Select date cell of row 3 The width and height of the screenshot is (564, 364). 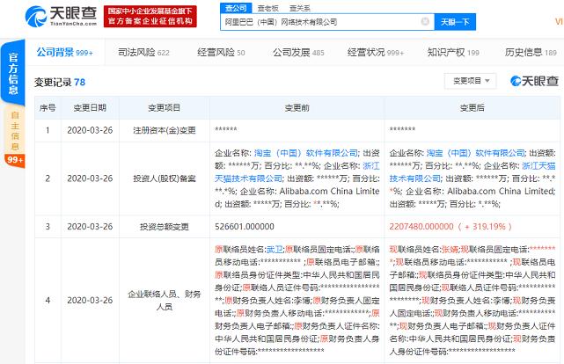[x=90, y=227]
